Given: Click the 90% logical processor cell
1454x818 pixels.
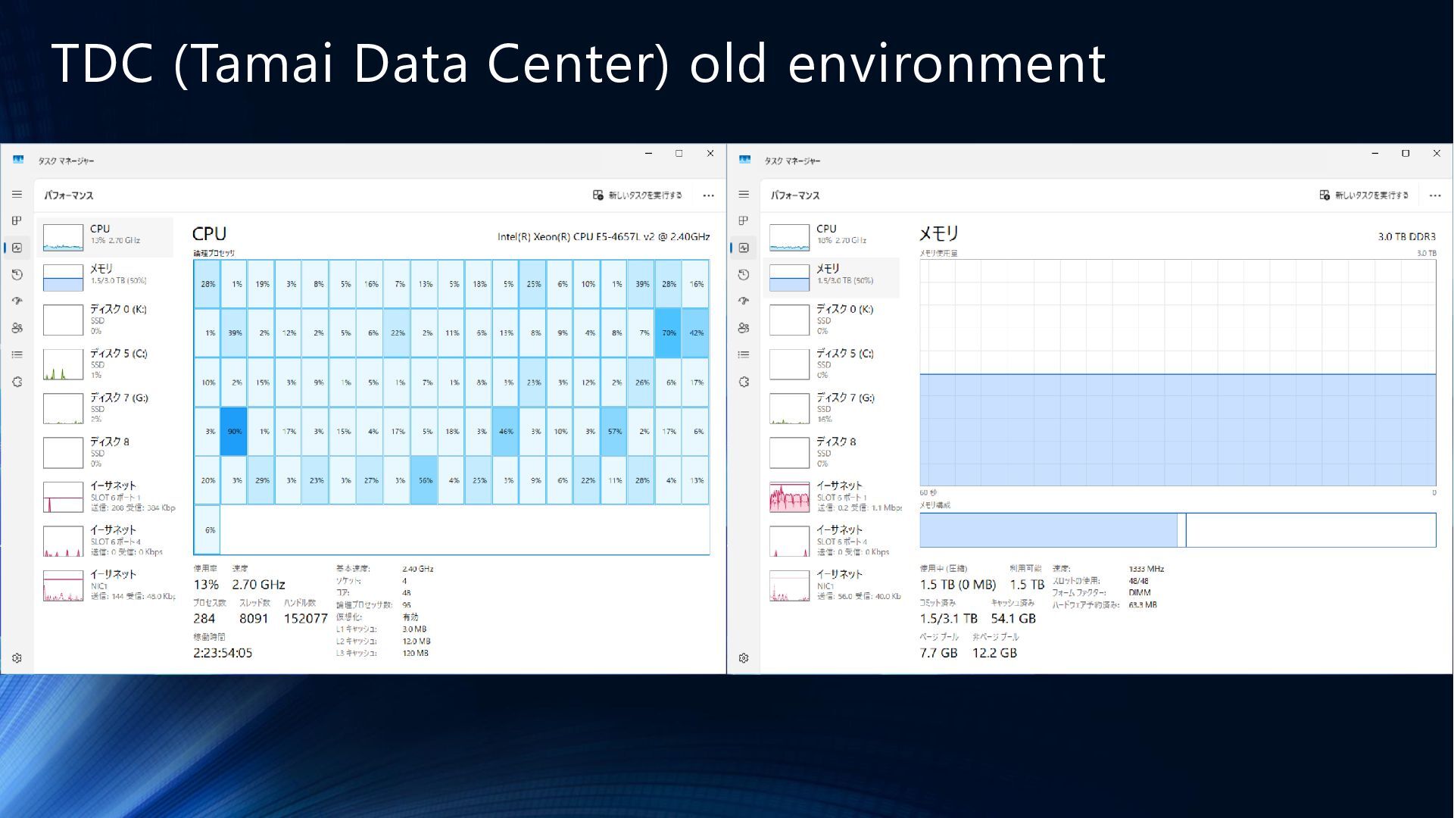Looking at the screenshot, I should coord(234,432).
